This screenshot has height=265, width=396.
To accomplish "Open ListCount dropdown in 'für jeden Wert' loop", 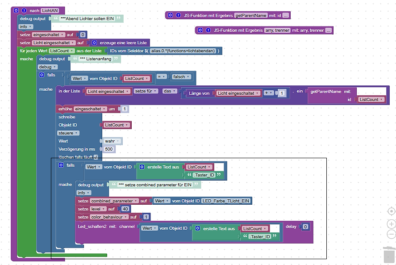I will [62, 51].
